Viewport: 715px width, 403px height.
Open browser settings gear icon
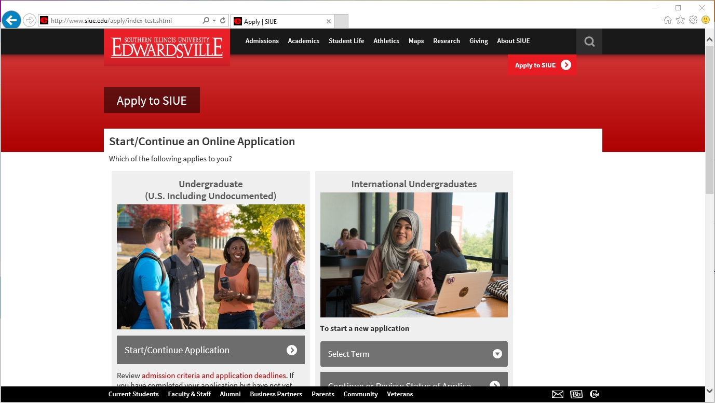click(693, 20)
